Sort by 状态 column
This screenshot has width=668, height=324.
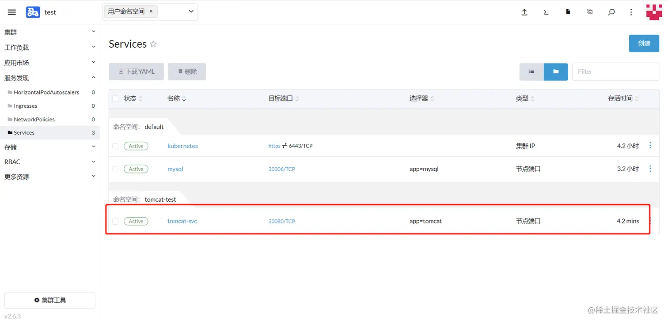point(133,98)
